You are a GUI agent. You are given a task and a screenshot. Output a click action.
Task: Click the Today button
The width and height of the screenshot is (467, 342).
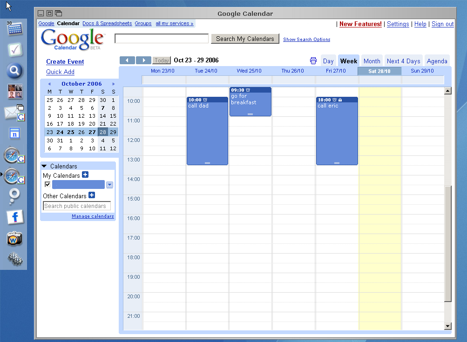[162, 60]
